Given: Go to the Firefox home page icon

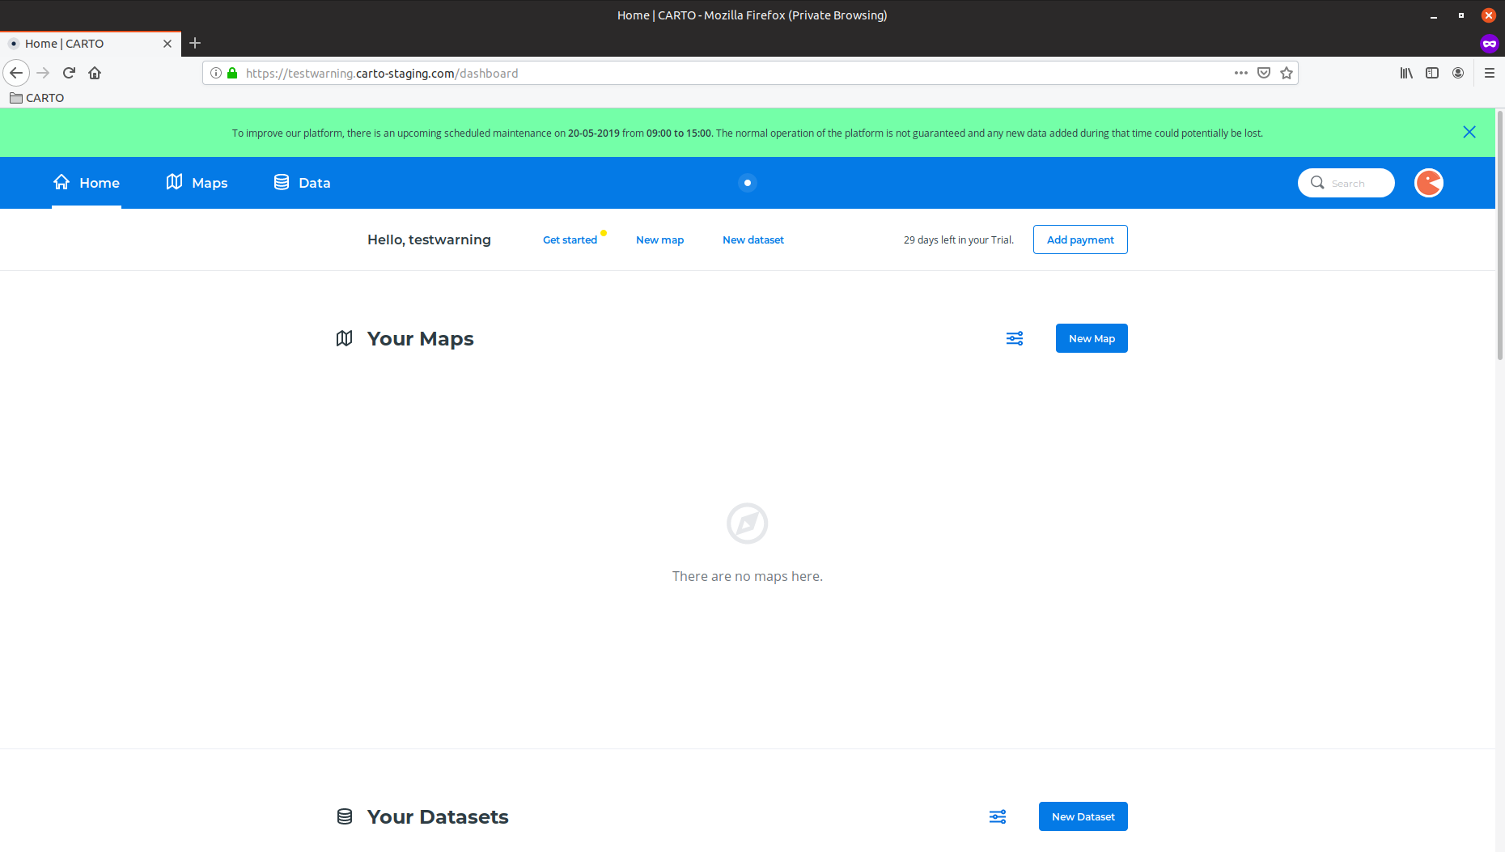Looking at the screenshot, I should coord(95,73).
